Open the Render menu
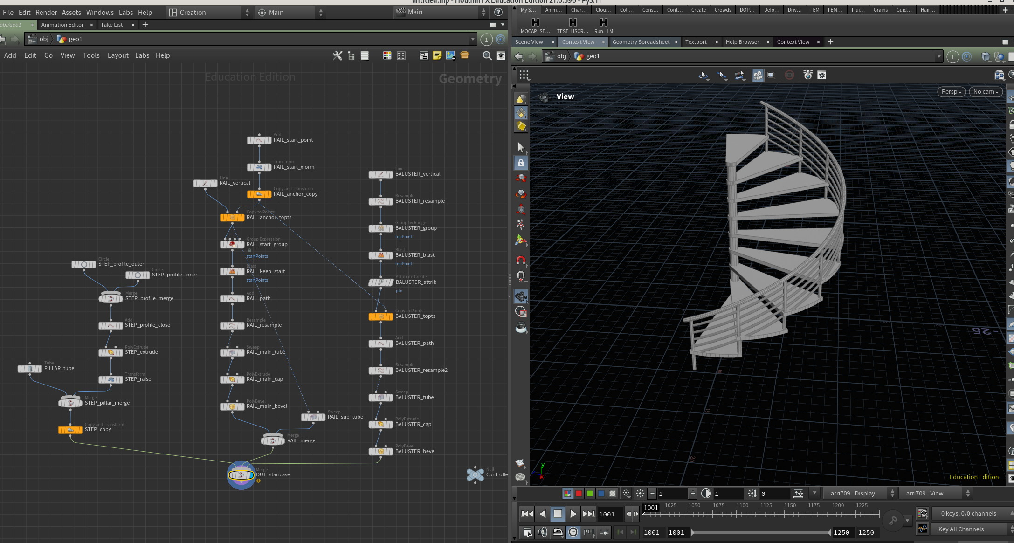The height and width of the screenshot is (543, 1014). coord(46,13)
